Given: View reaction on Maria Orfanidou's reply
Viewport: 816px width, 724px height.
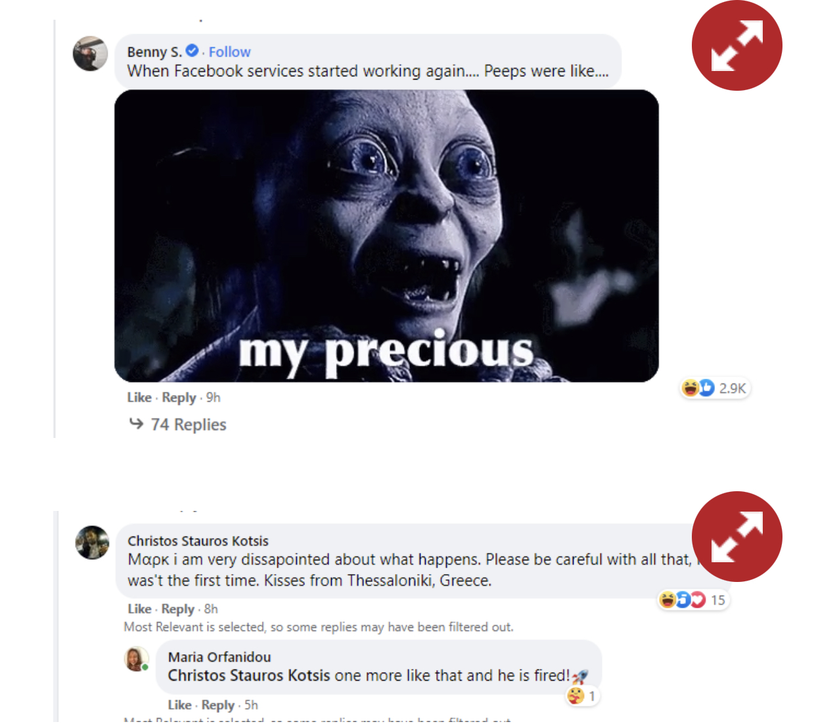Looking at the screenshot, I should click(583, 696).
